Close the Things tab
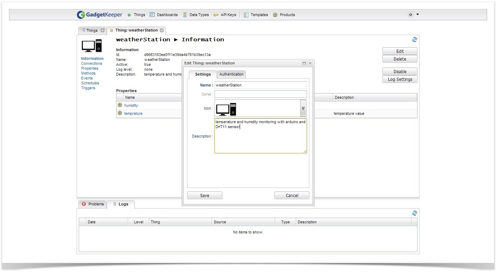The width and height of the screenshot is (499, 273). [x=103, y=30]
